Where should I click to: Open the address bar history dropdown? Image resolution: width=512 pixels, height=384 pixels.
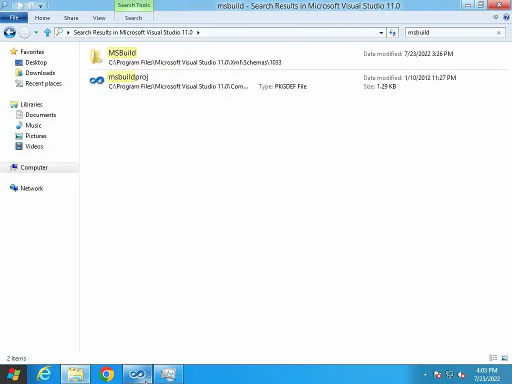pyautogui.click(x=381, y=32)
